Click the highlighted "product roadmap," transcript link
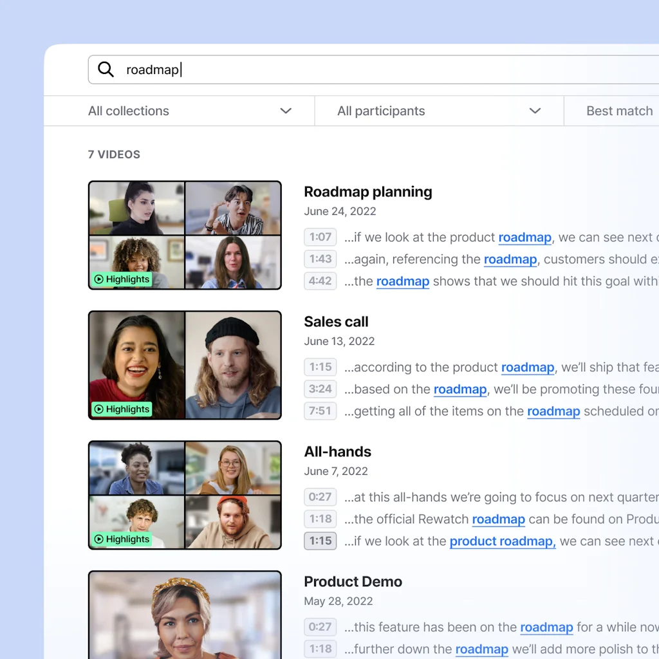Image resolution: width=659 pixels, height=659 pixels. pos(502,541)
